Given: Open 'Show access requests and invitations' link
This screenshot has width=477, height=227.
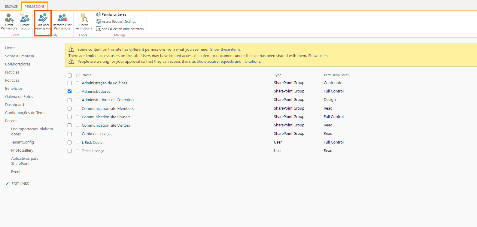Looking at the screenshot, I should (x=229, y=62).
